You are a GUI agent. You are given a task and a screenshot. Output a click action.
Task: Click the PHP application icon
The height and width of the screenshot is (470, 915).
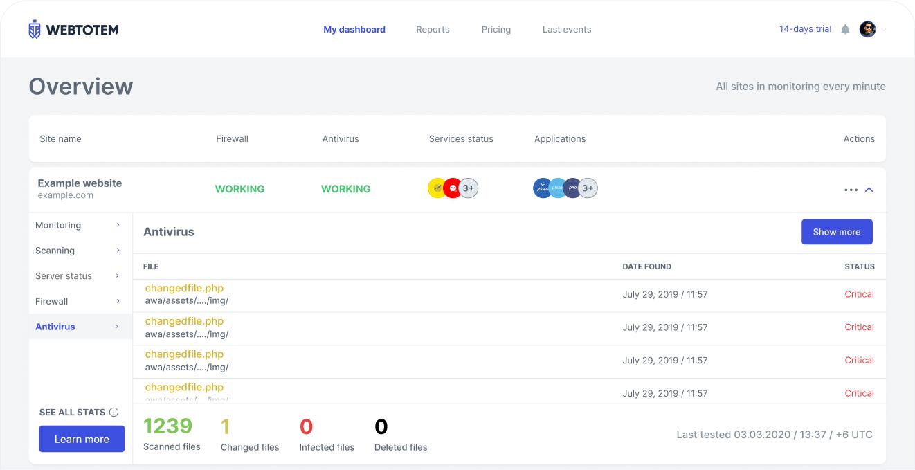572,188
